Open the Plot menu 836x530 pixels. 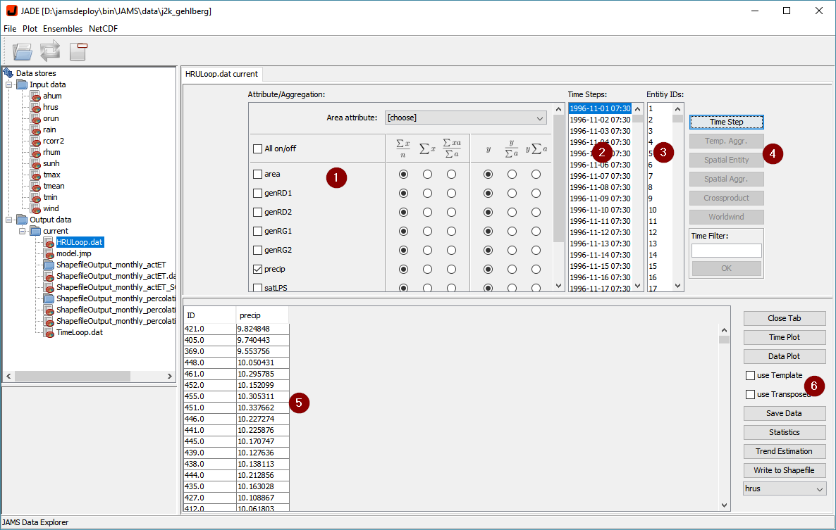click(30, 29)
